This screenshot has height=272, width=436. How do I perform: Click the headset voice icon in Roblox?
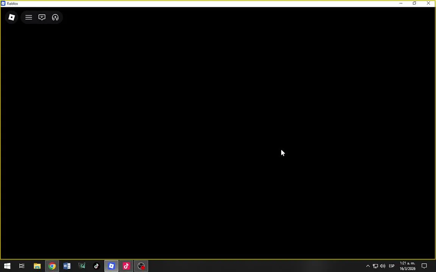[x=55, y=17]
